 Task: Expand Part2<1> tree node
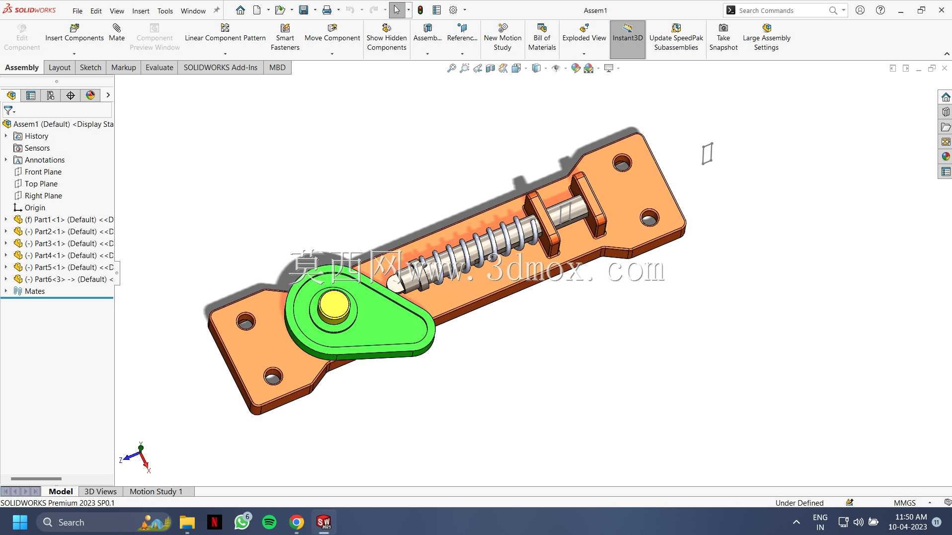(6, 231)
